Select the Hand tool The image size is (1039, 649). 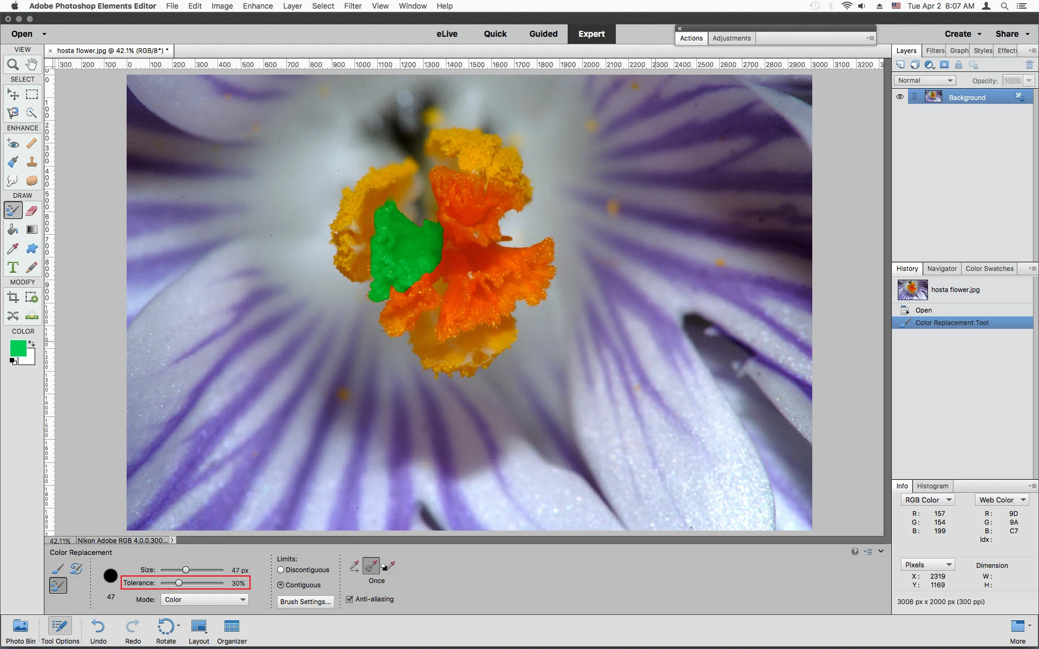[x=32, y=64]
